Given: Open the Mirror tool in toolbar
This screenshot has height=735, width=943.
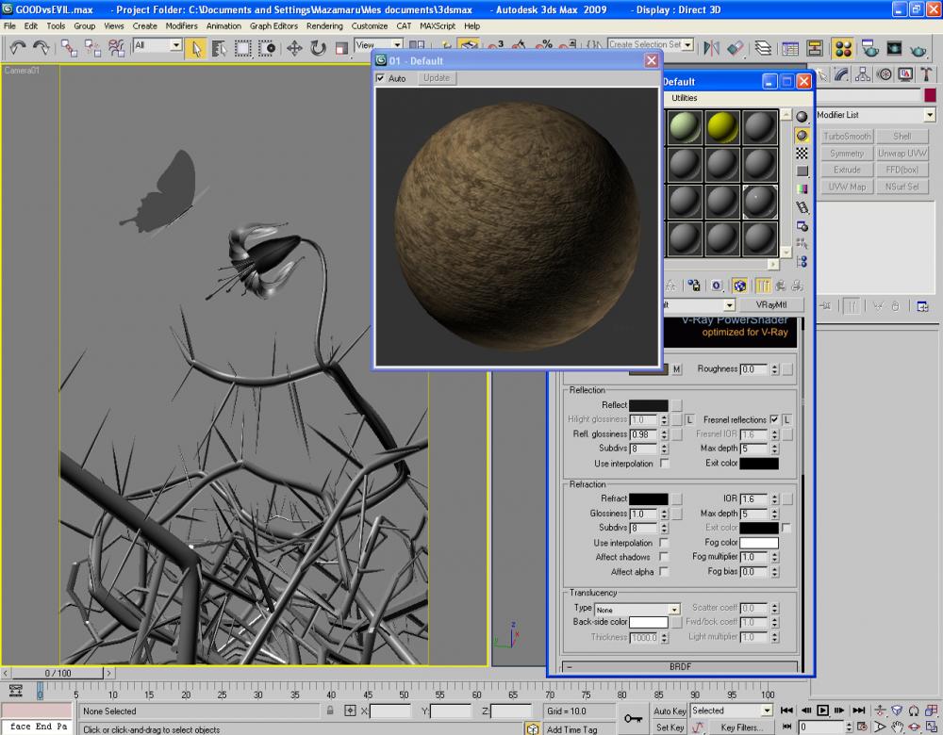Looking at the screenshot, I should pos(712,48).
